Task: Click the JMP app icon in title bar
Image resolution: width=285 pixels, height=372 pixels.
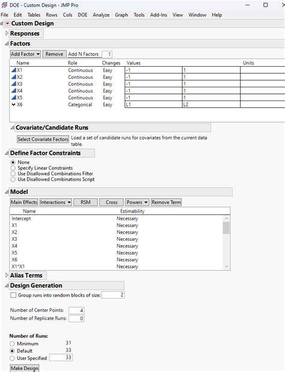Action: (4, 5)
